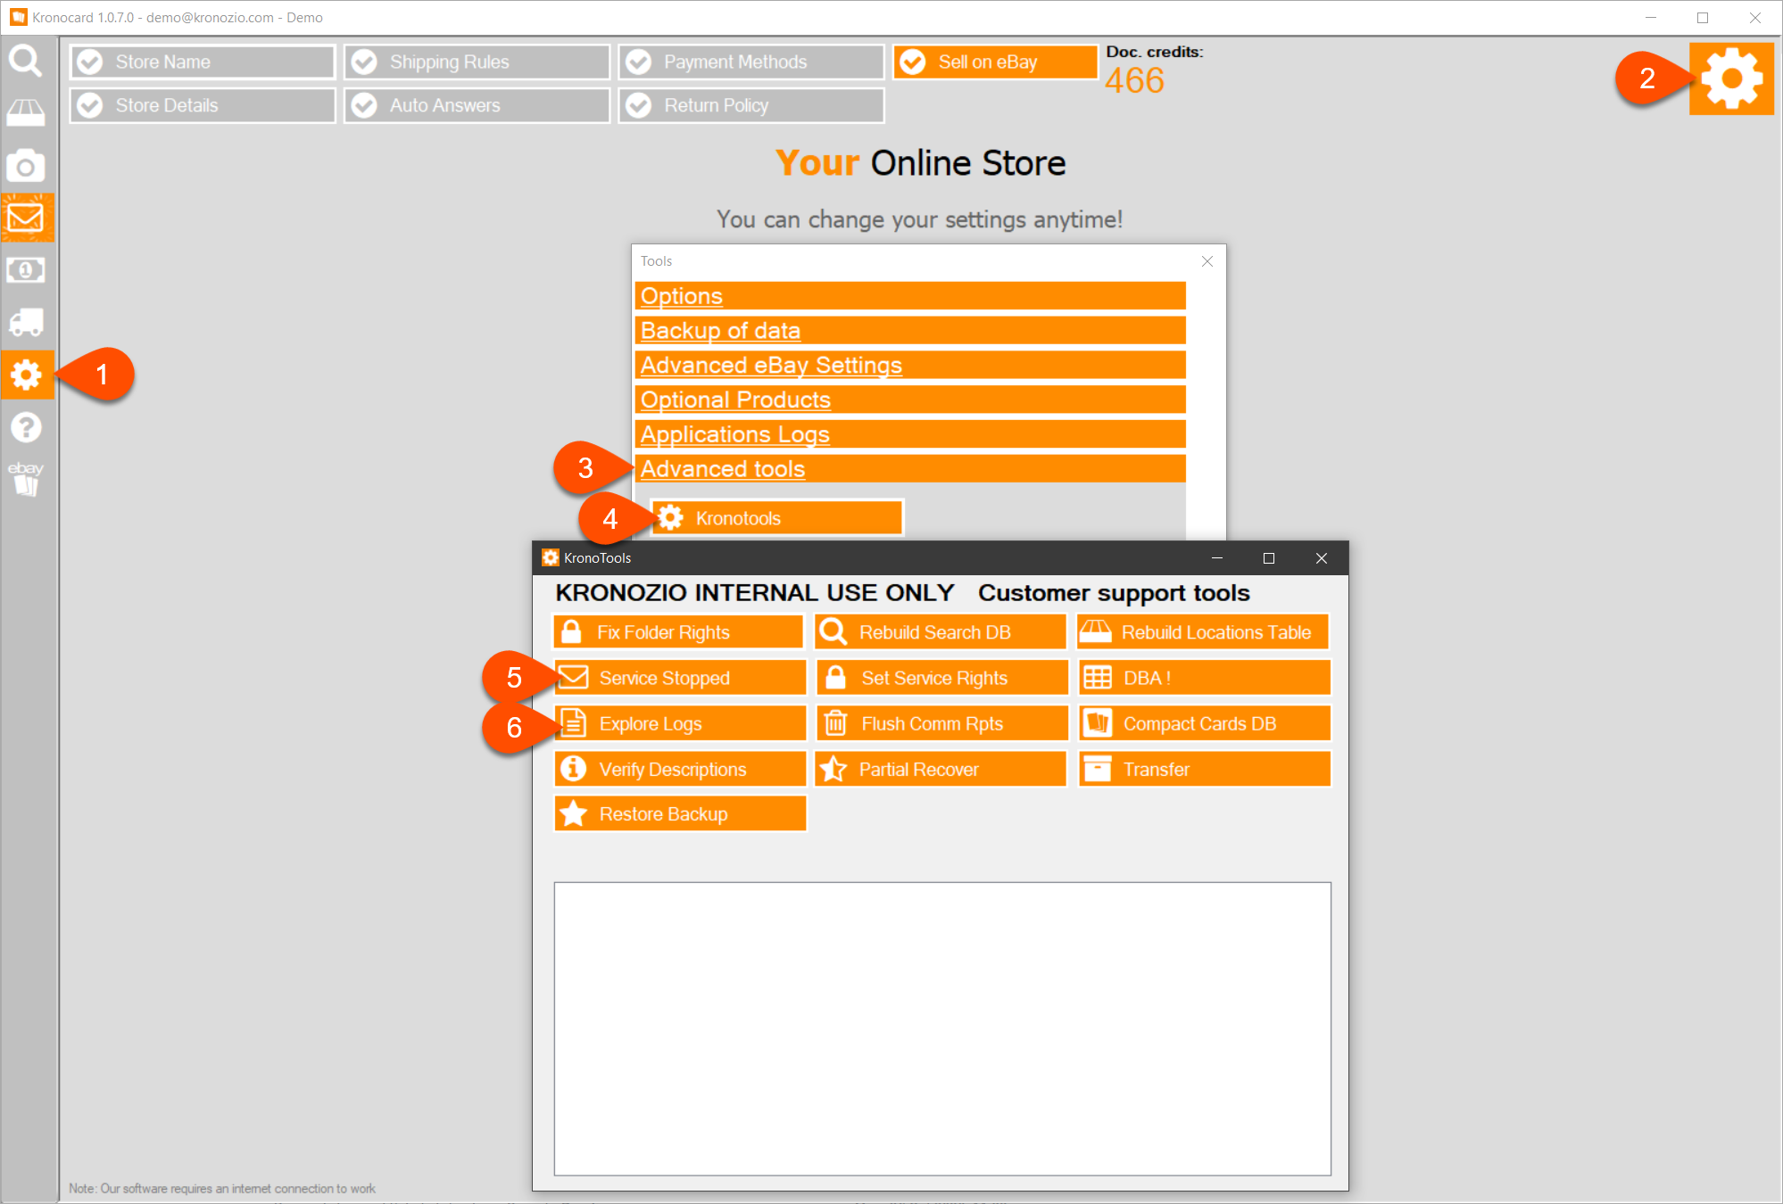Click the DBA ! button
The image size is (1783, 1204).
point(1203,678)
